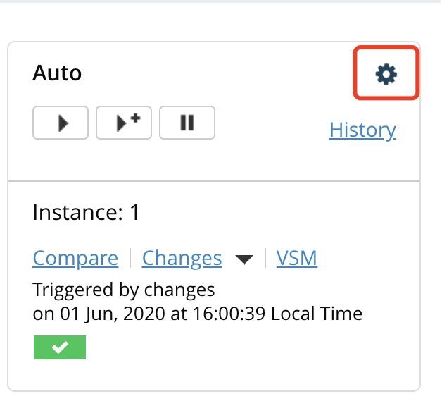This screenshot has height=413, width=442.
Task: Pause the Auto pipeline
Action: [x=187, y=123]
